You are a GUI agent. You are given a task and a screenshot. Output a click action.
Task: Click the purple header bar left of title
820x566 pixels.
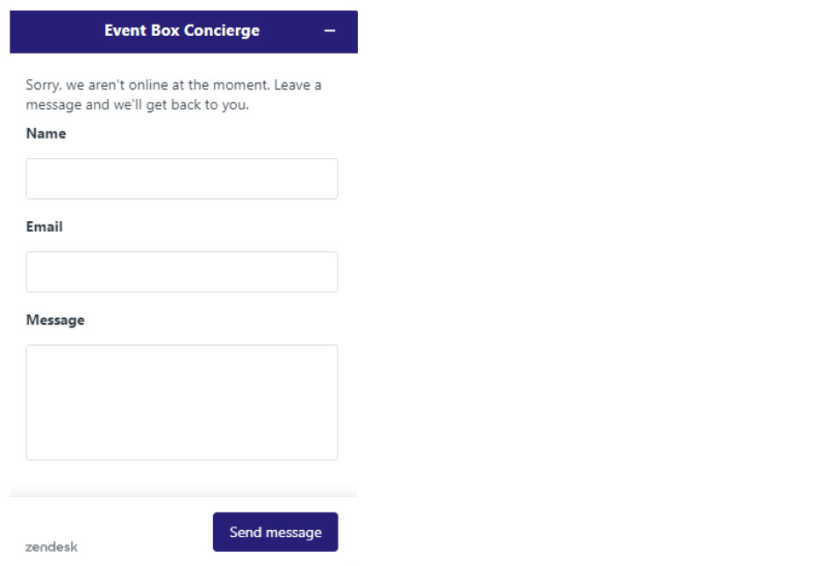click(53, 31)
